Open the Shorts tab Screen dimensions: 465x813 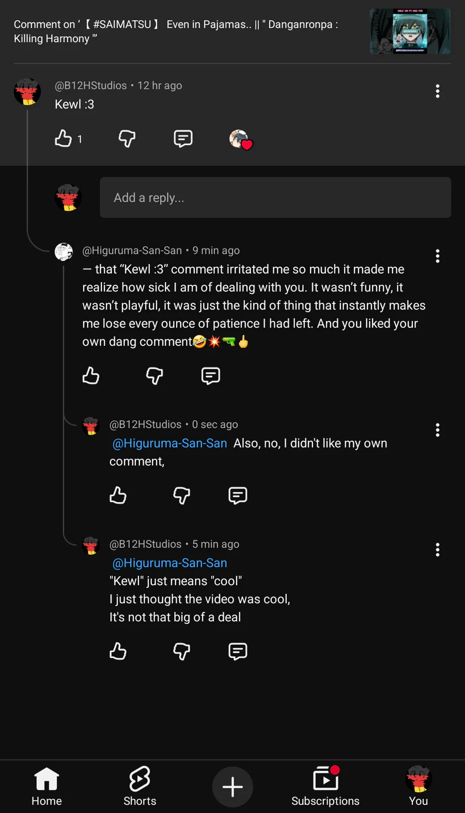tap(139, 787)
